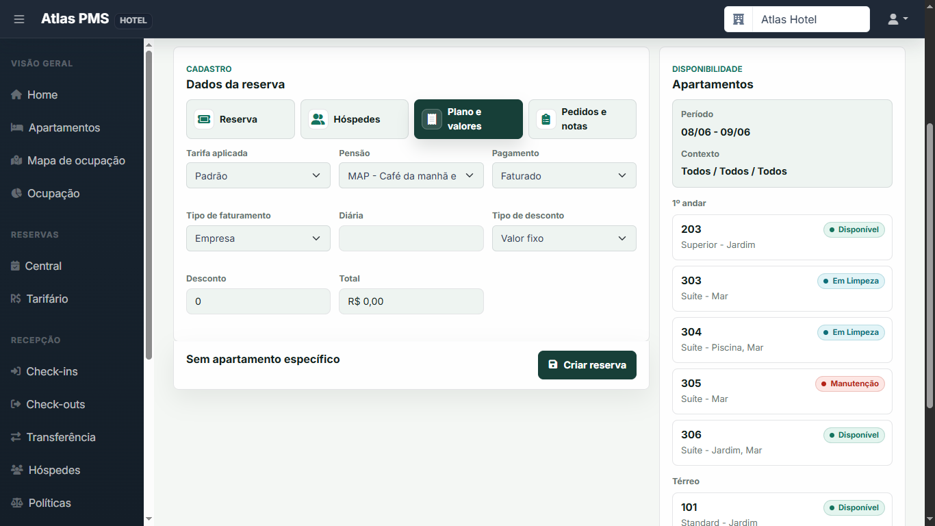The width and height of the screenshot is (935, 526).
Task: Click the sidebar scrollbar down arrow
Action: [x=149, y=519]
